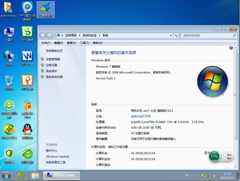Expand breadcrumb arrow after 控制面板
The width and height of the screenshot is (240, 181).
coord(80,36)
